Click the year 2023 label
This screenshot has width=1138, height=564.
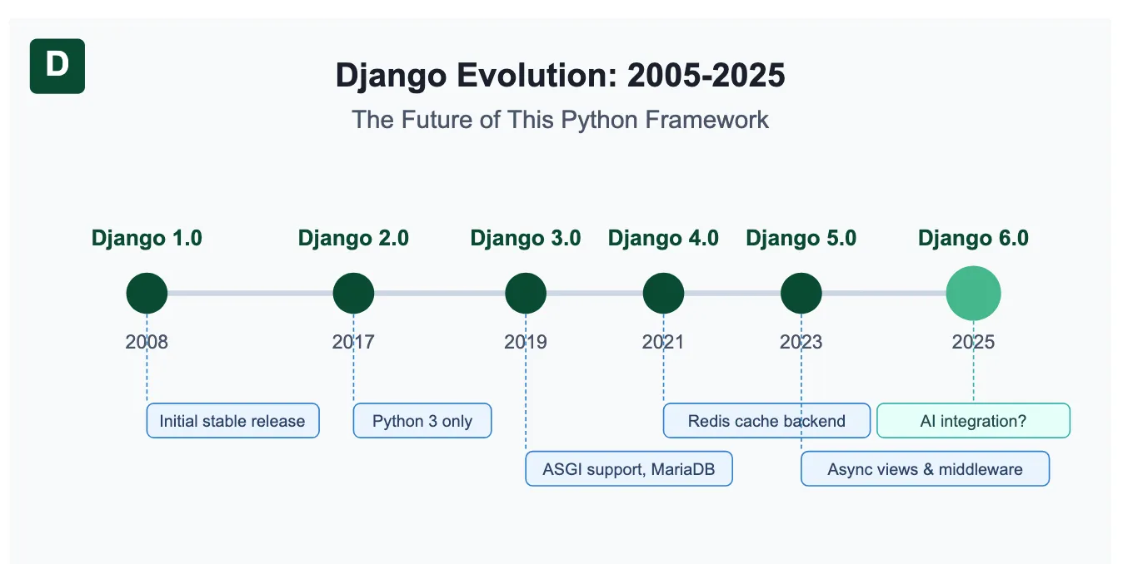pyautogui.click(x=801, y=342)
